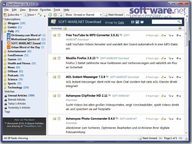This screenshot has width=192, height=144.
Task: Open the Mozilla Firefox 3.6.13 headline
Action: coord(80,58)
